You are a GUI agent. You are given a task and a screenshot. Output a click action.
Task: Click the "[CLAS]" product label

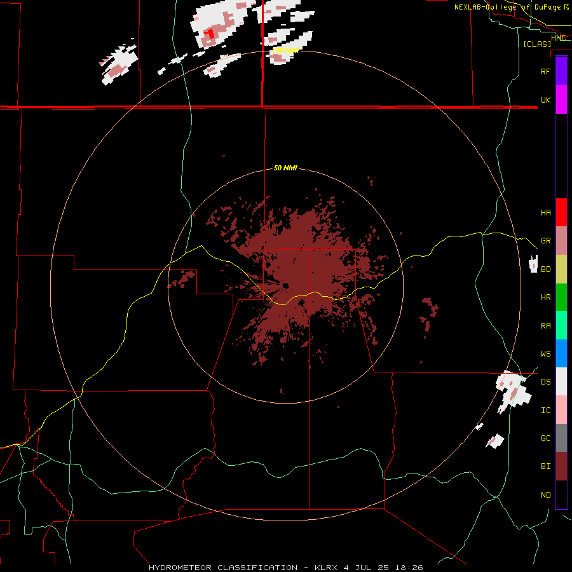click(537, 44)
